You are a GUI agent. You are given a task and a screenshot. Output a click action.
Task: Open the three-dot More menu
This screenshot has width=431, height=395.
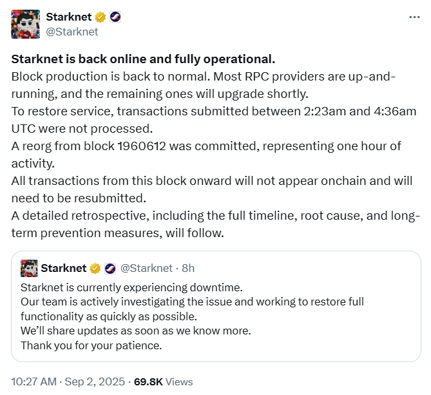click(x=414, y=17)
